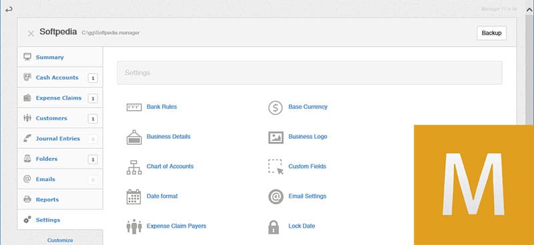Click the Settings heading bar

coord(310,73)
